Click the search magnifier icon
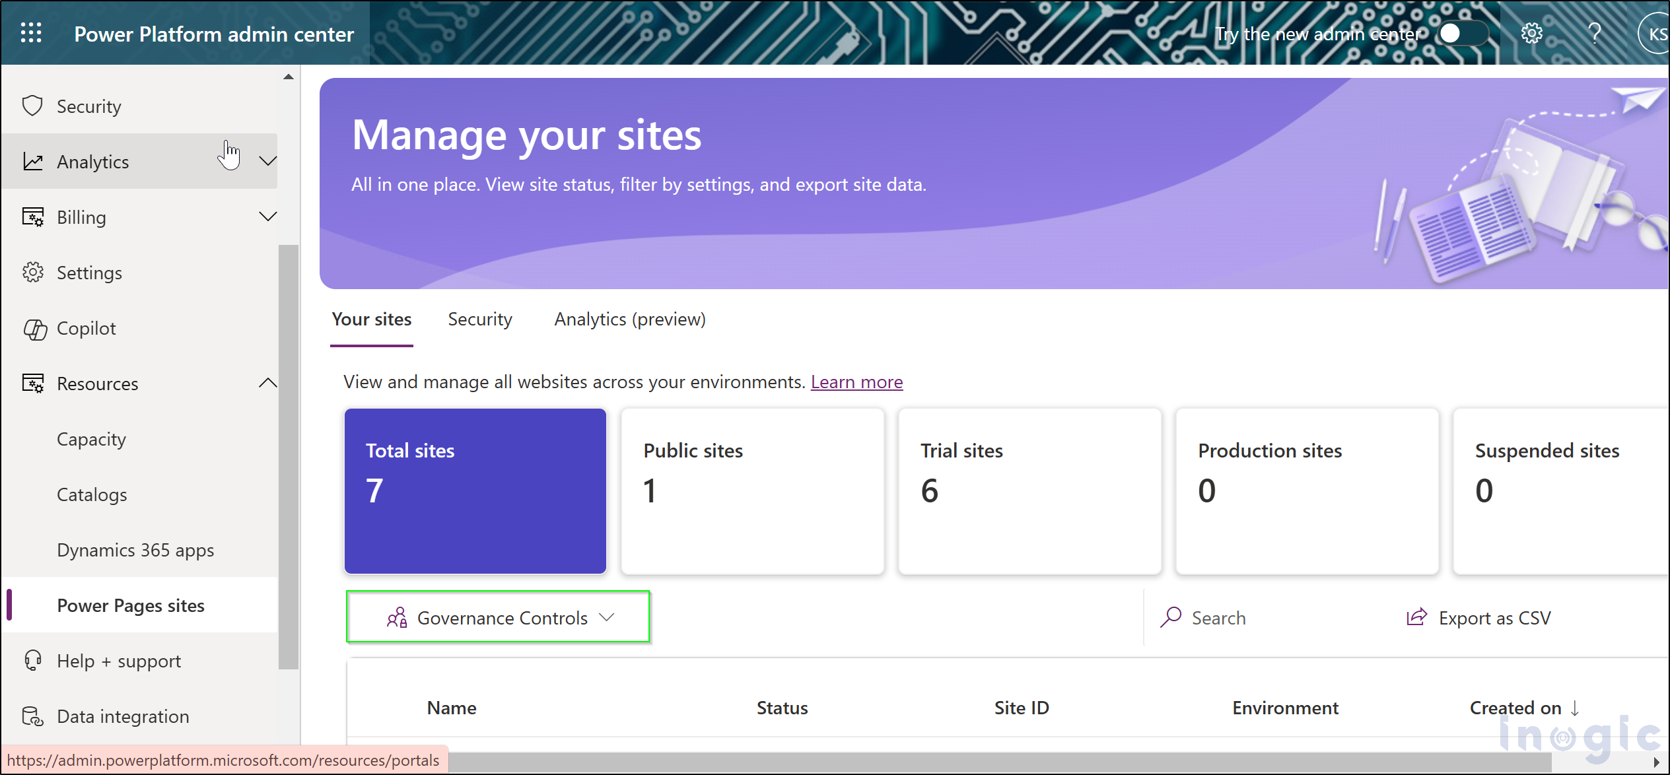 1171,617
